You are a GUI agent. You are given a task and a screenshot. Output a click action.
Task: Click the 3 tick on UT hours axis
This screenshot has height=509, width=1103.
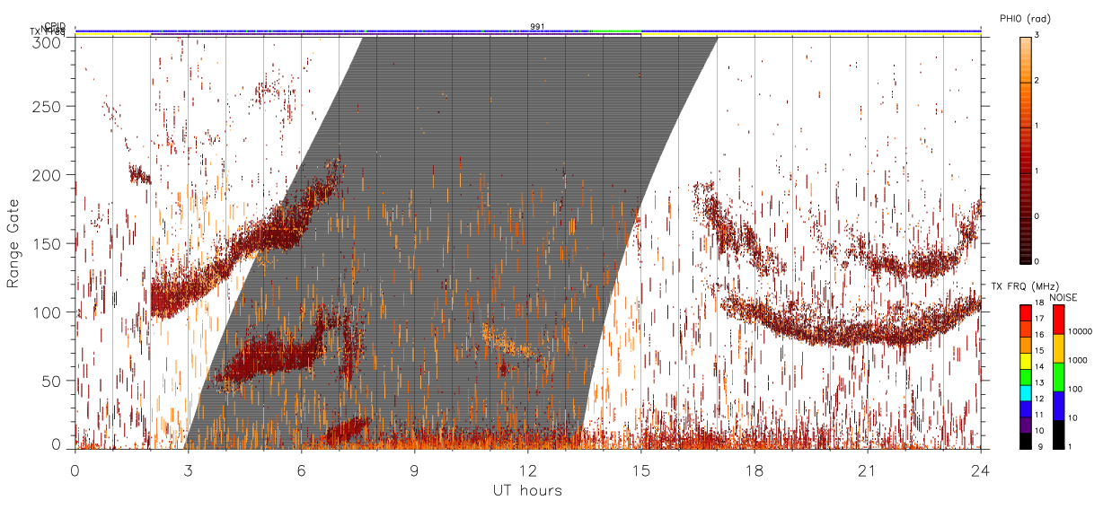click(189, 470)
